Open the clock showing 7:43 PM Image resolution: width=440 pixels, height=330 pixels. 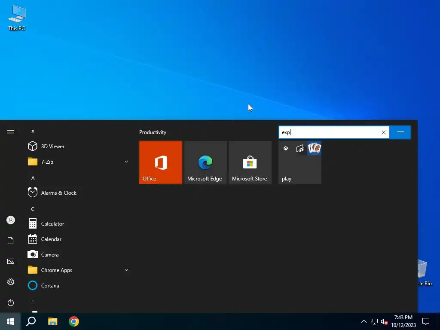(x=403, y=321)
